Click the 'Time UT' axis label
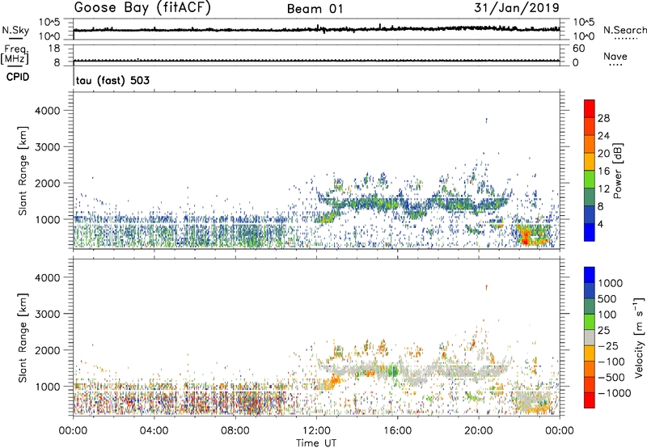 coord(316,443)
